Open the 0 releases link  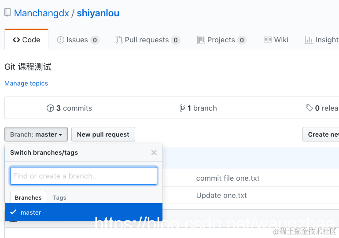click(322, 108)
